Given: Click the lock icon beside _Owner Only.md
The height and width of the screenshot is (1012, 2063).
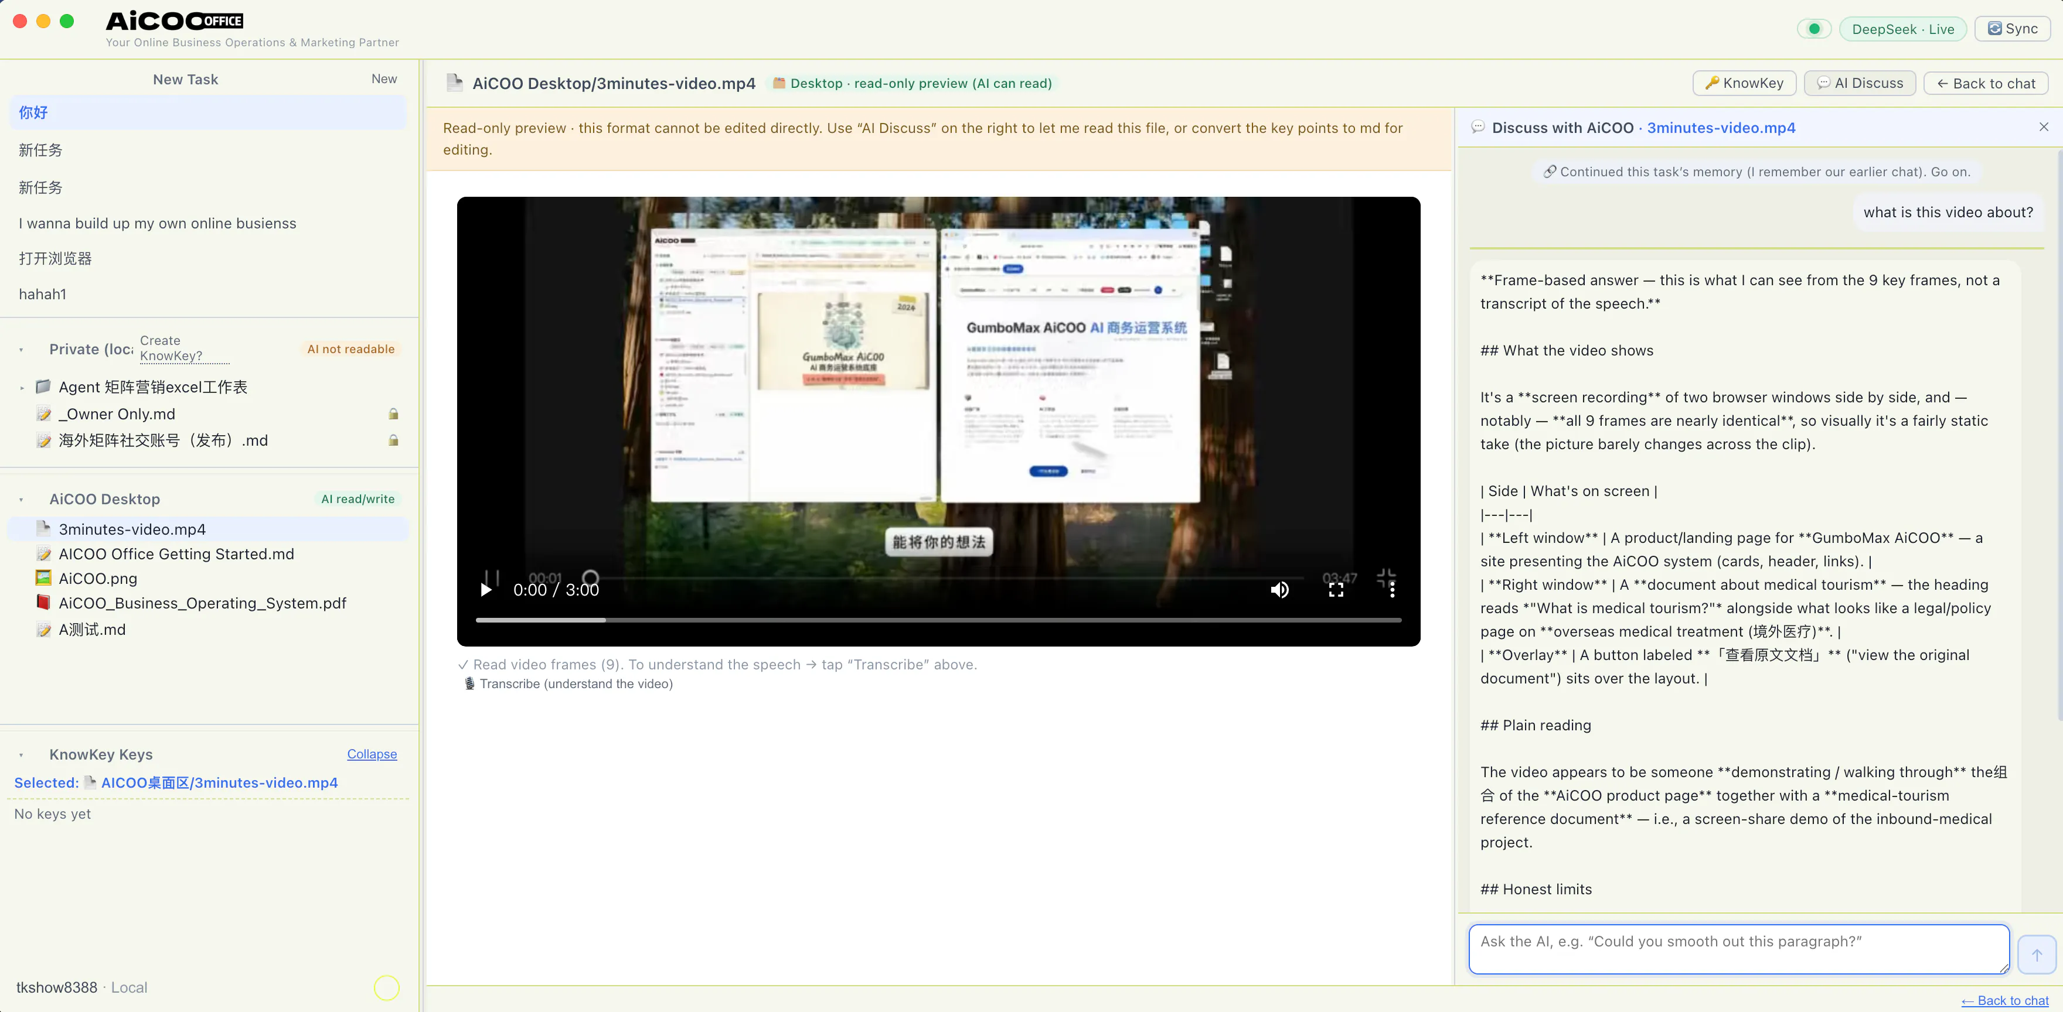Looking at the screenshot, I should point(393,415).
